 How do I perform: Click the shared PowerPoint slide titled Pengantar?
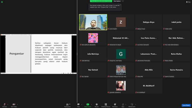39,54
